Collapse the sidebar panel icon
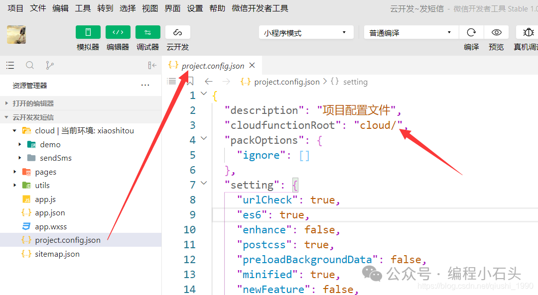 (152, 65)
